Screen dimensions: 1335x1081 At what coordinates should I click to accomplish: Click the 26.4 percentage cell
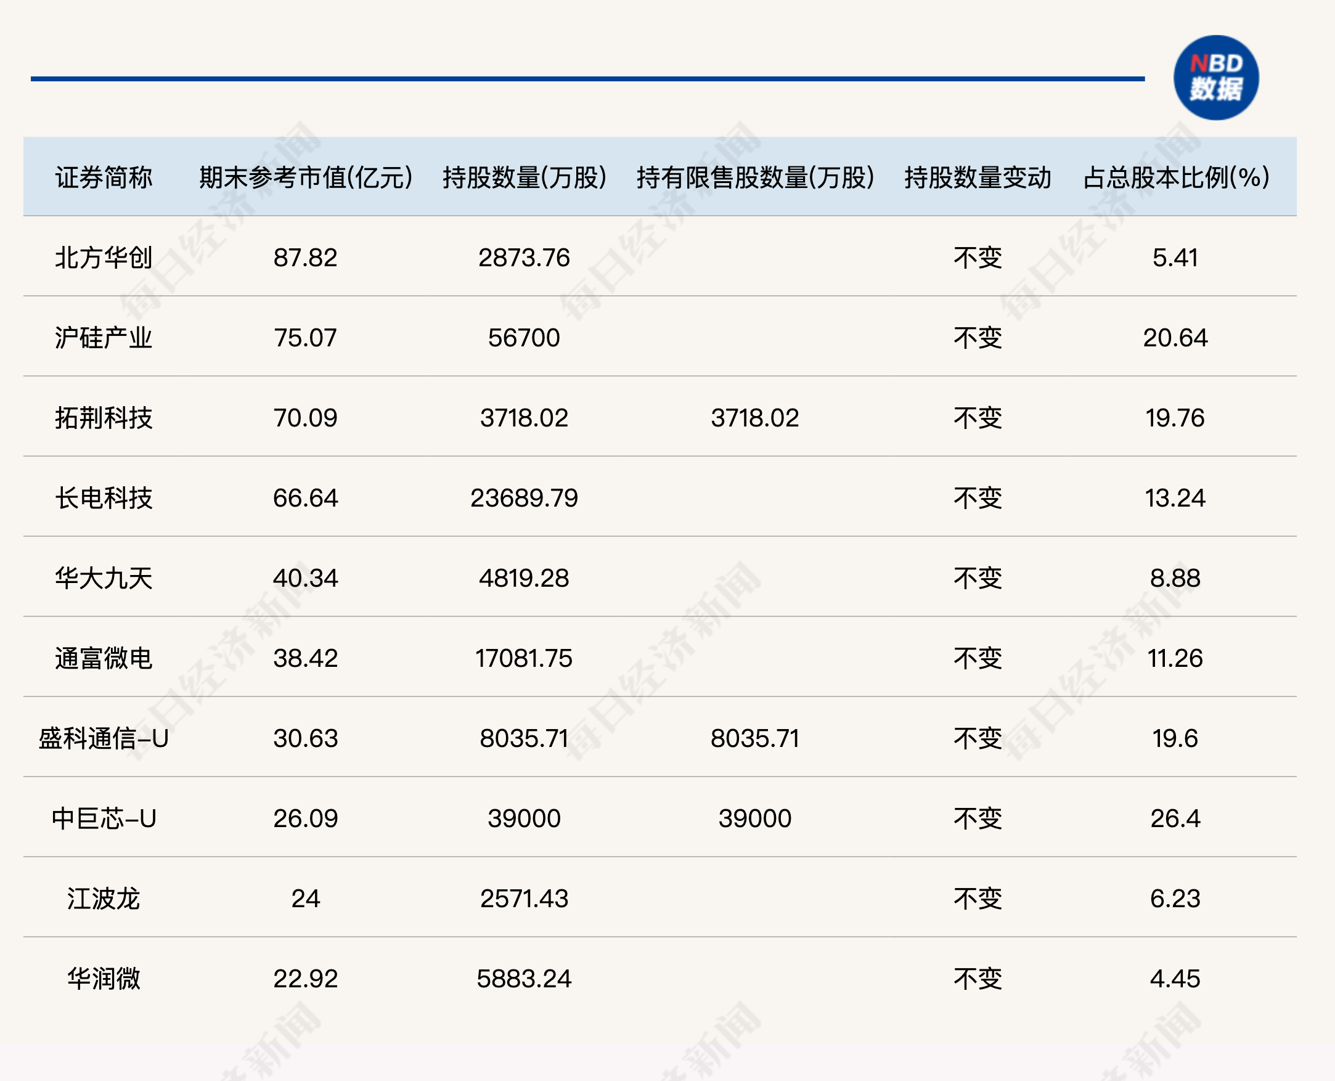point(1175,818)
